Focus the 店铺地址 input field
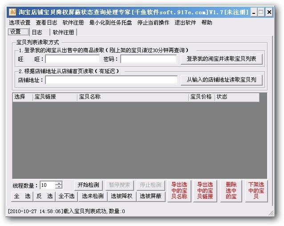Viewport: 284px width, 226px height. 111,80
